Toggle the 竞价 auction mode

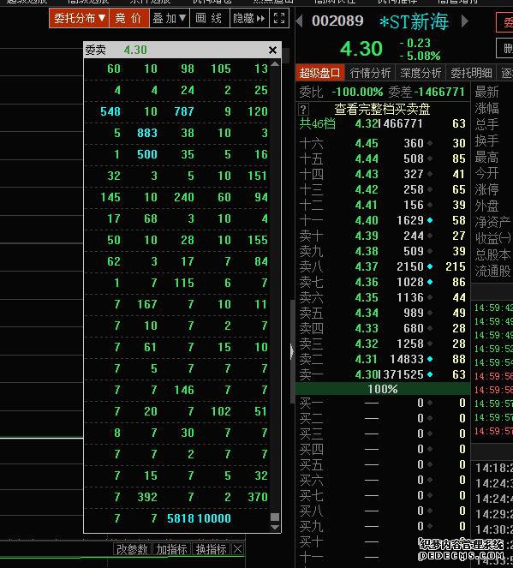pos(128,18)
